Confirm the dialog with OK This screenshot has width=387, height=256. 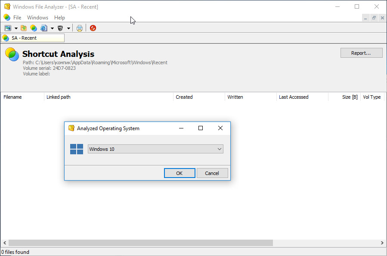pyautogui.click(x=180, y=173)
